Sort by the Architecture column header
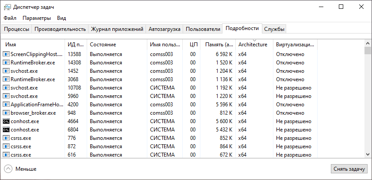This screenshot has height=180, width=372. pos(253,45)
